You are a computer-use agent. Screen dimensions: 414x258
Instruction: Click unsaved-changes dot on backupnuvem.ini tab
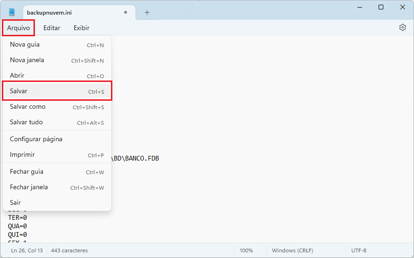(126, 13)
